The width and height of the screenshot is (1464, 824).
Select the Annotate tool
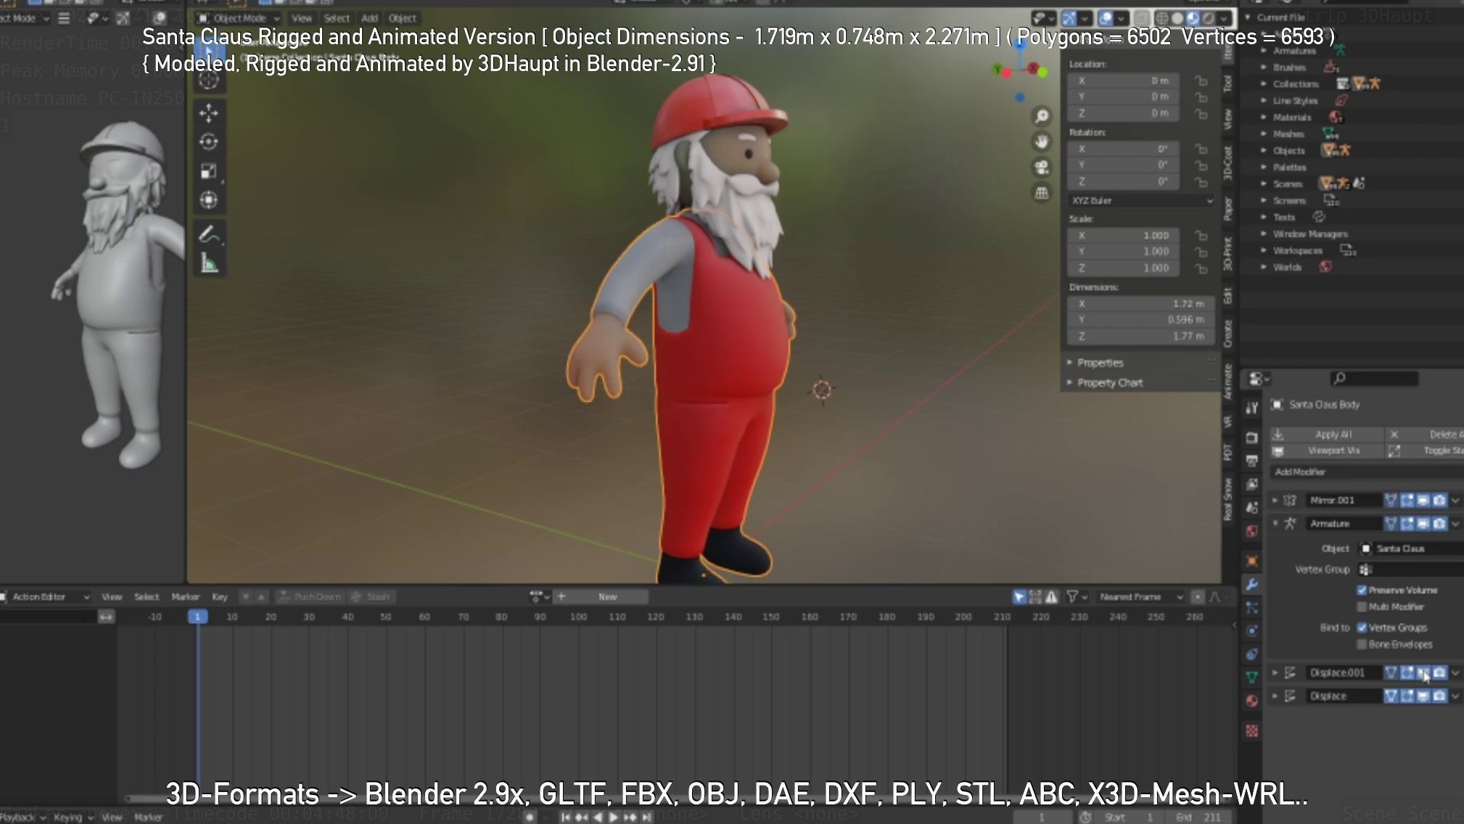coord(209,234)
